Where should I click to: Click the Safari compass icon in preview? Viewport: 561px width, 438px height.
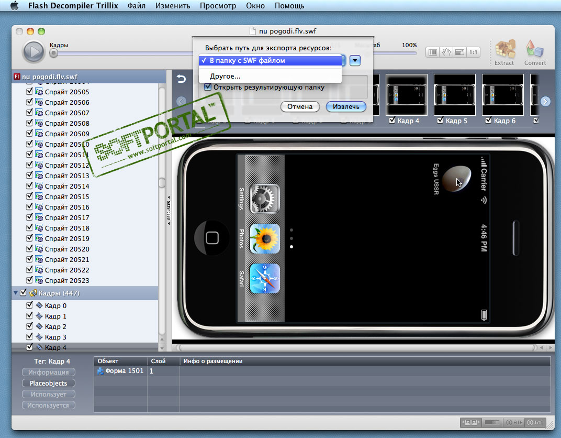point(265,279)
